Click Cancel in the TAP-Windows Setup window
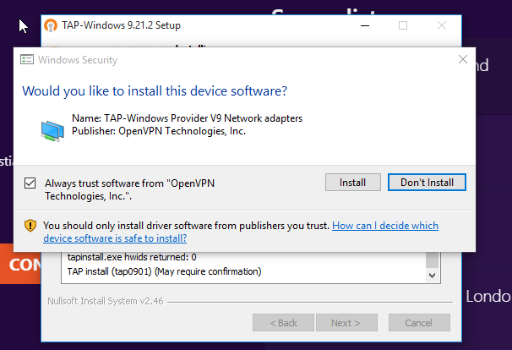This screenshot has width=512, height=350. click(x=419, y=323)
